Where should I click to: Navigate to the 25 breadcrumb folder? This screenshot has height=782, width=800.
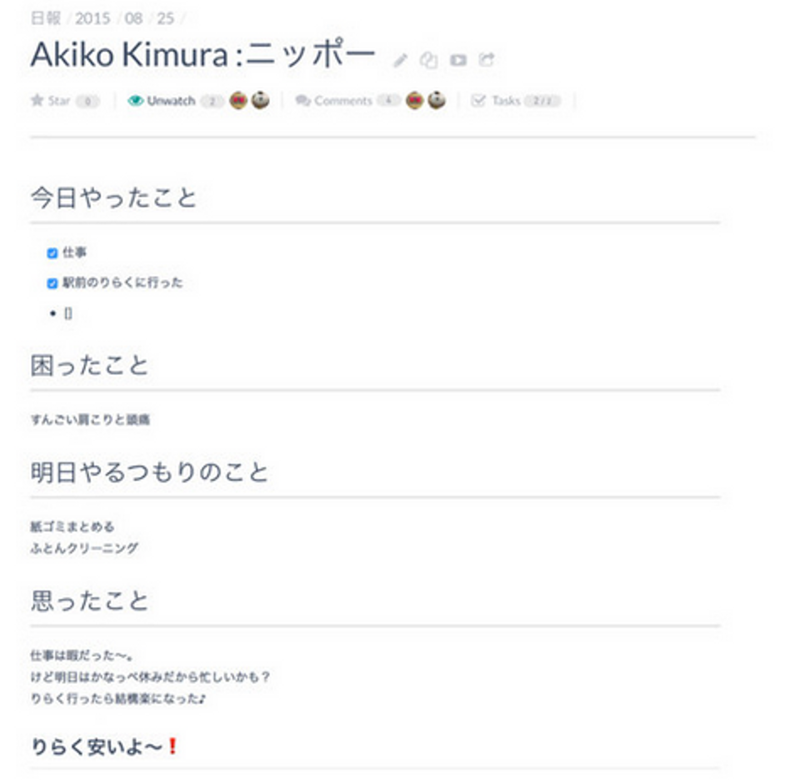(x=166, y=18)
